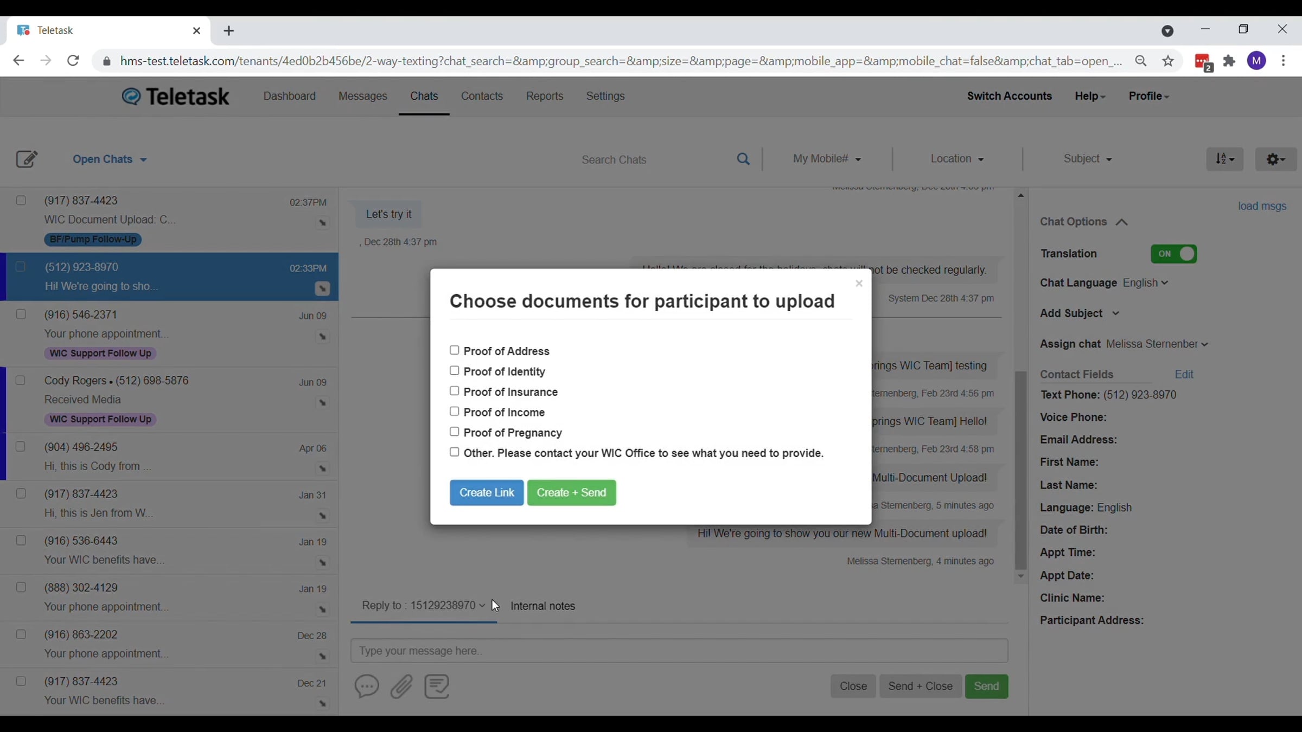Viewport: 1302px width, 732px height.
Task: Open the Chat Language English dropdown
Action: 1145,283
